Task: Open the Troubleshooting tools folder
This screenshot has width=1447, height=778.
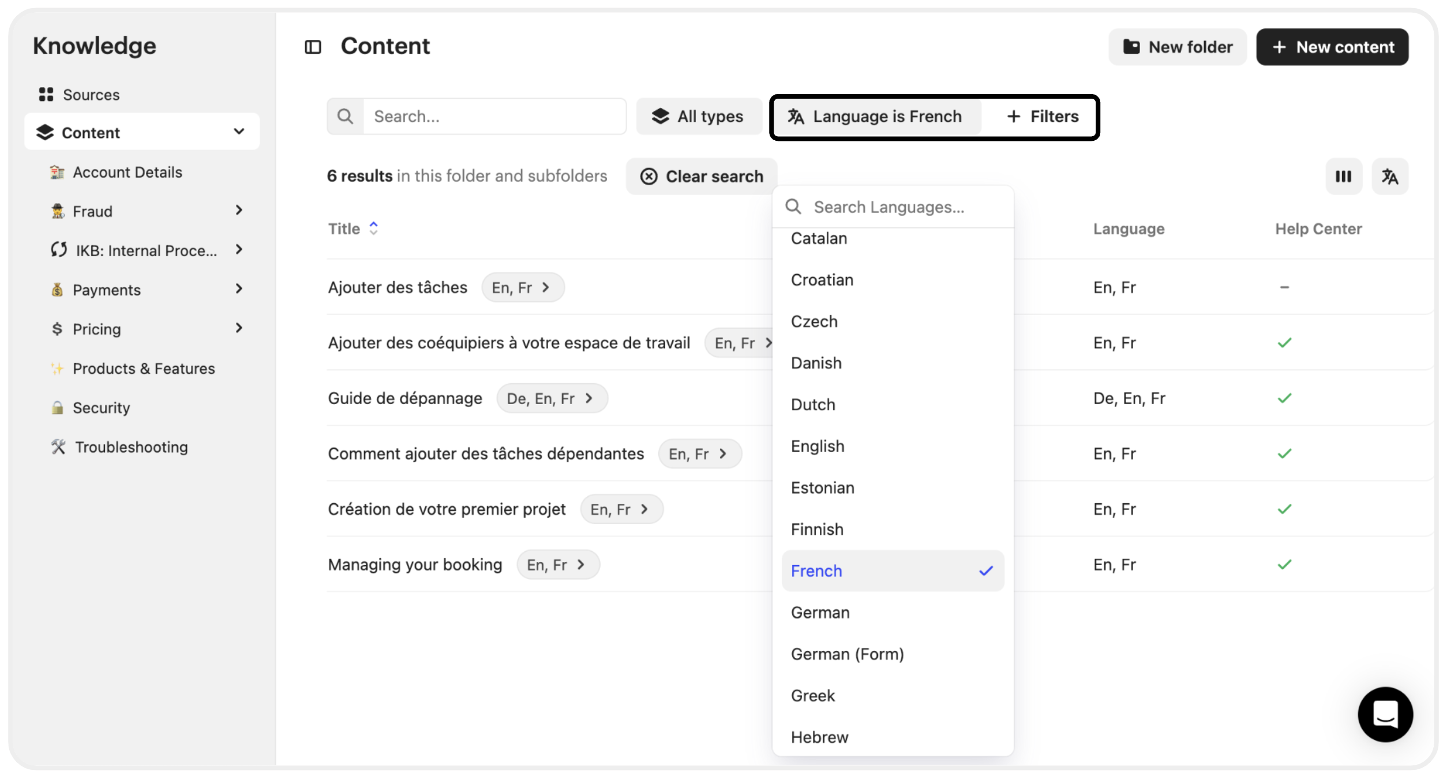Action: 131,447
